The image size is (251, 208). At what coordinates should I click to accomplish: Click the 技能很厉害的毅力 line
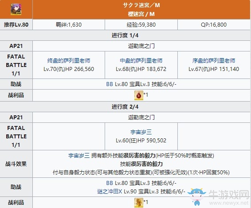click(141, 164)
